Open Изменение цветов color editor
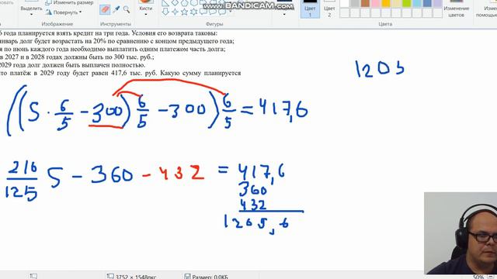This screenshot has height=279, width=497. [456, 9]
